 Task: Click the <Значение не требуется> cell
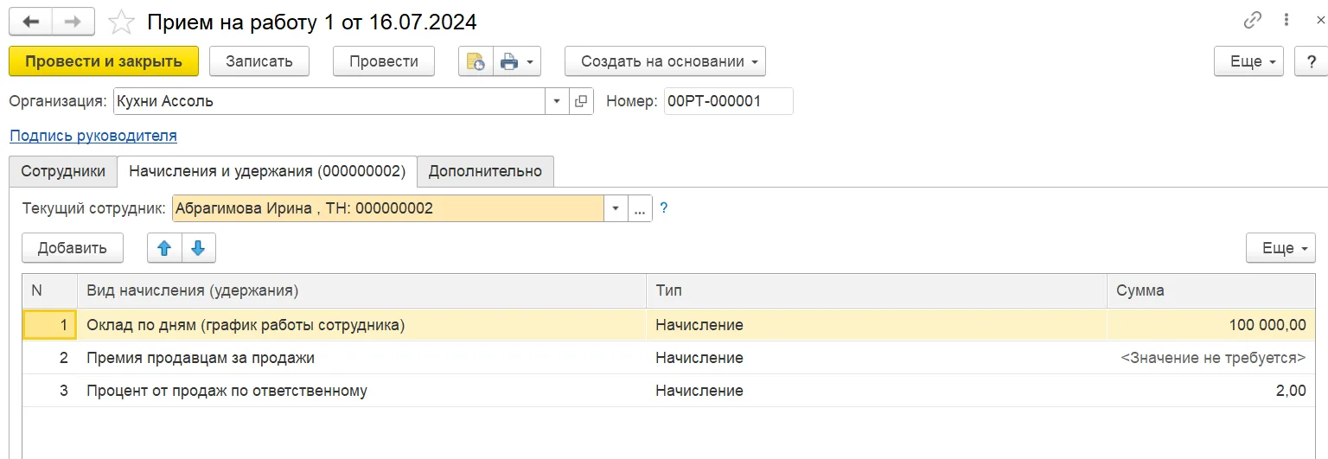1211,358
